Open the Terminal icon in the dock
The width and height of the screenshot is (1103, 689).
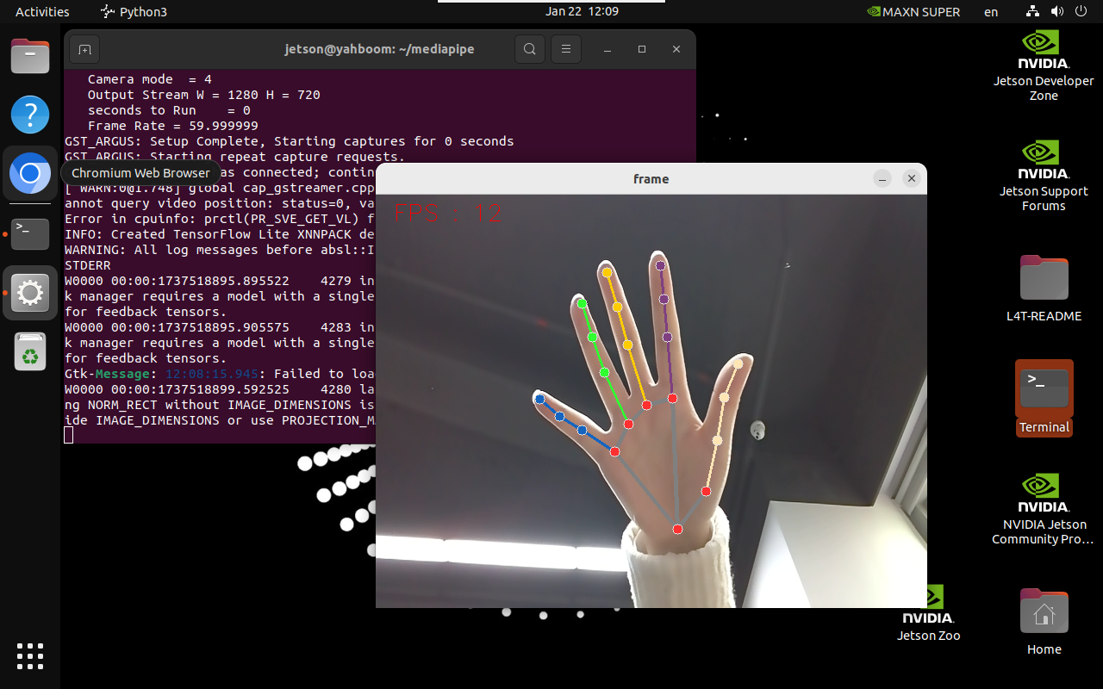click(x=30, y=233)
